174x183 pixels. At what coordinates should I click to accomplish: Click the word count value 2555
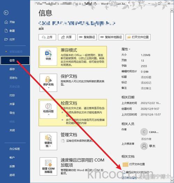[x=144, y=66]
